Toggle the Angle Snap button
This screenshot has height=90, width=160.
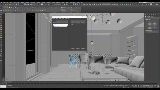pos(46,4)
